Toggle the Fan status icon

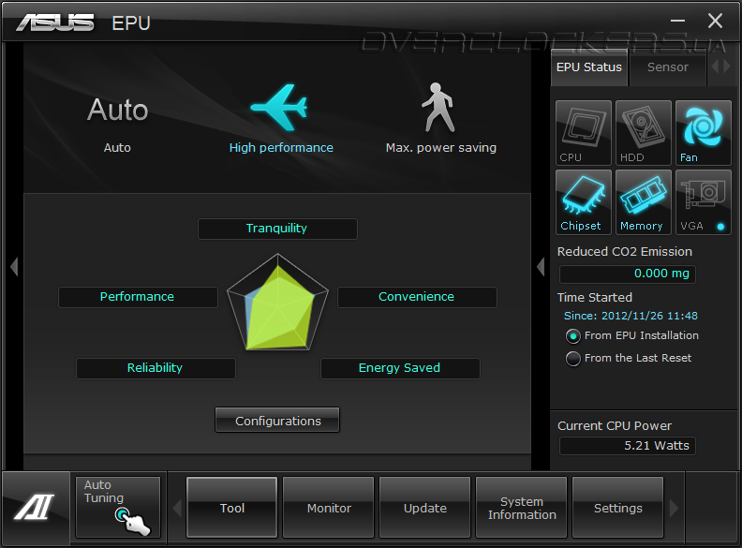coord(704,132)
